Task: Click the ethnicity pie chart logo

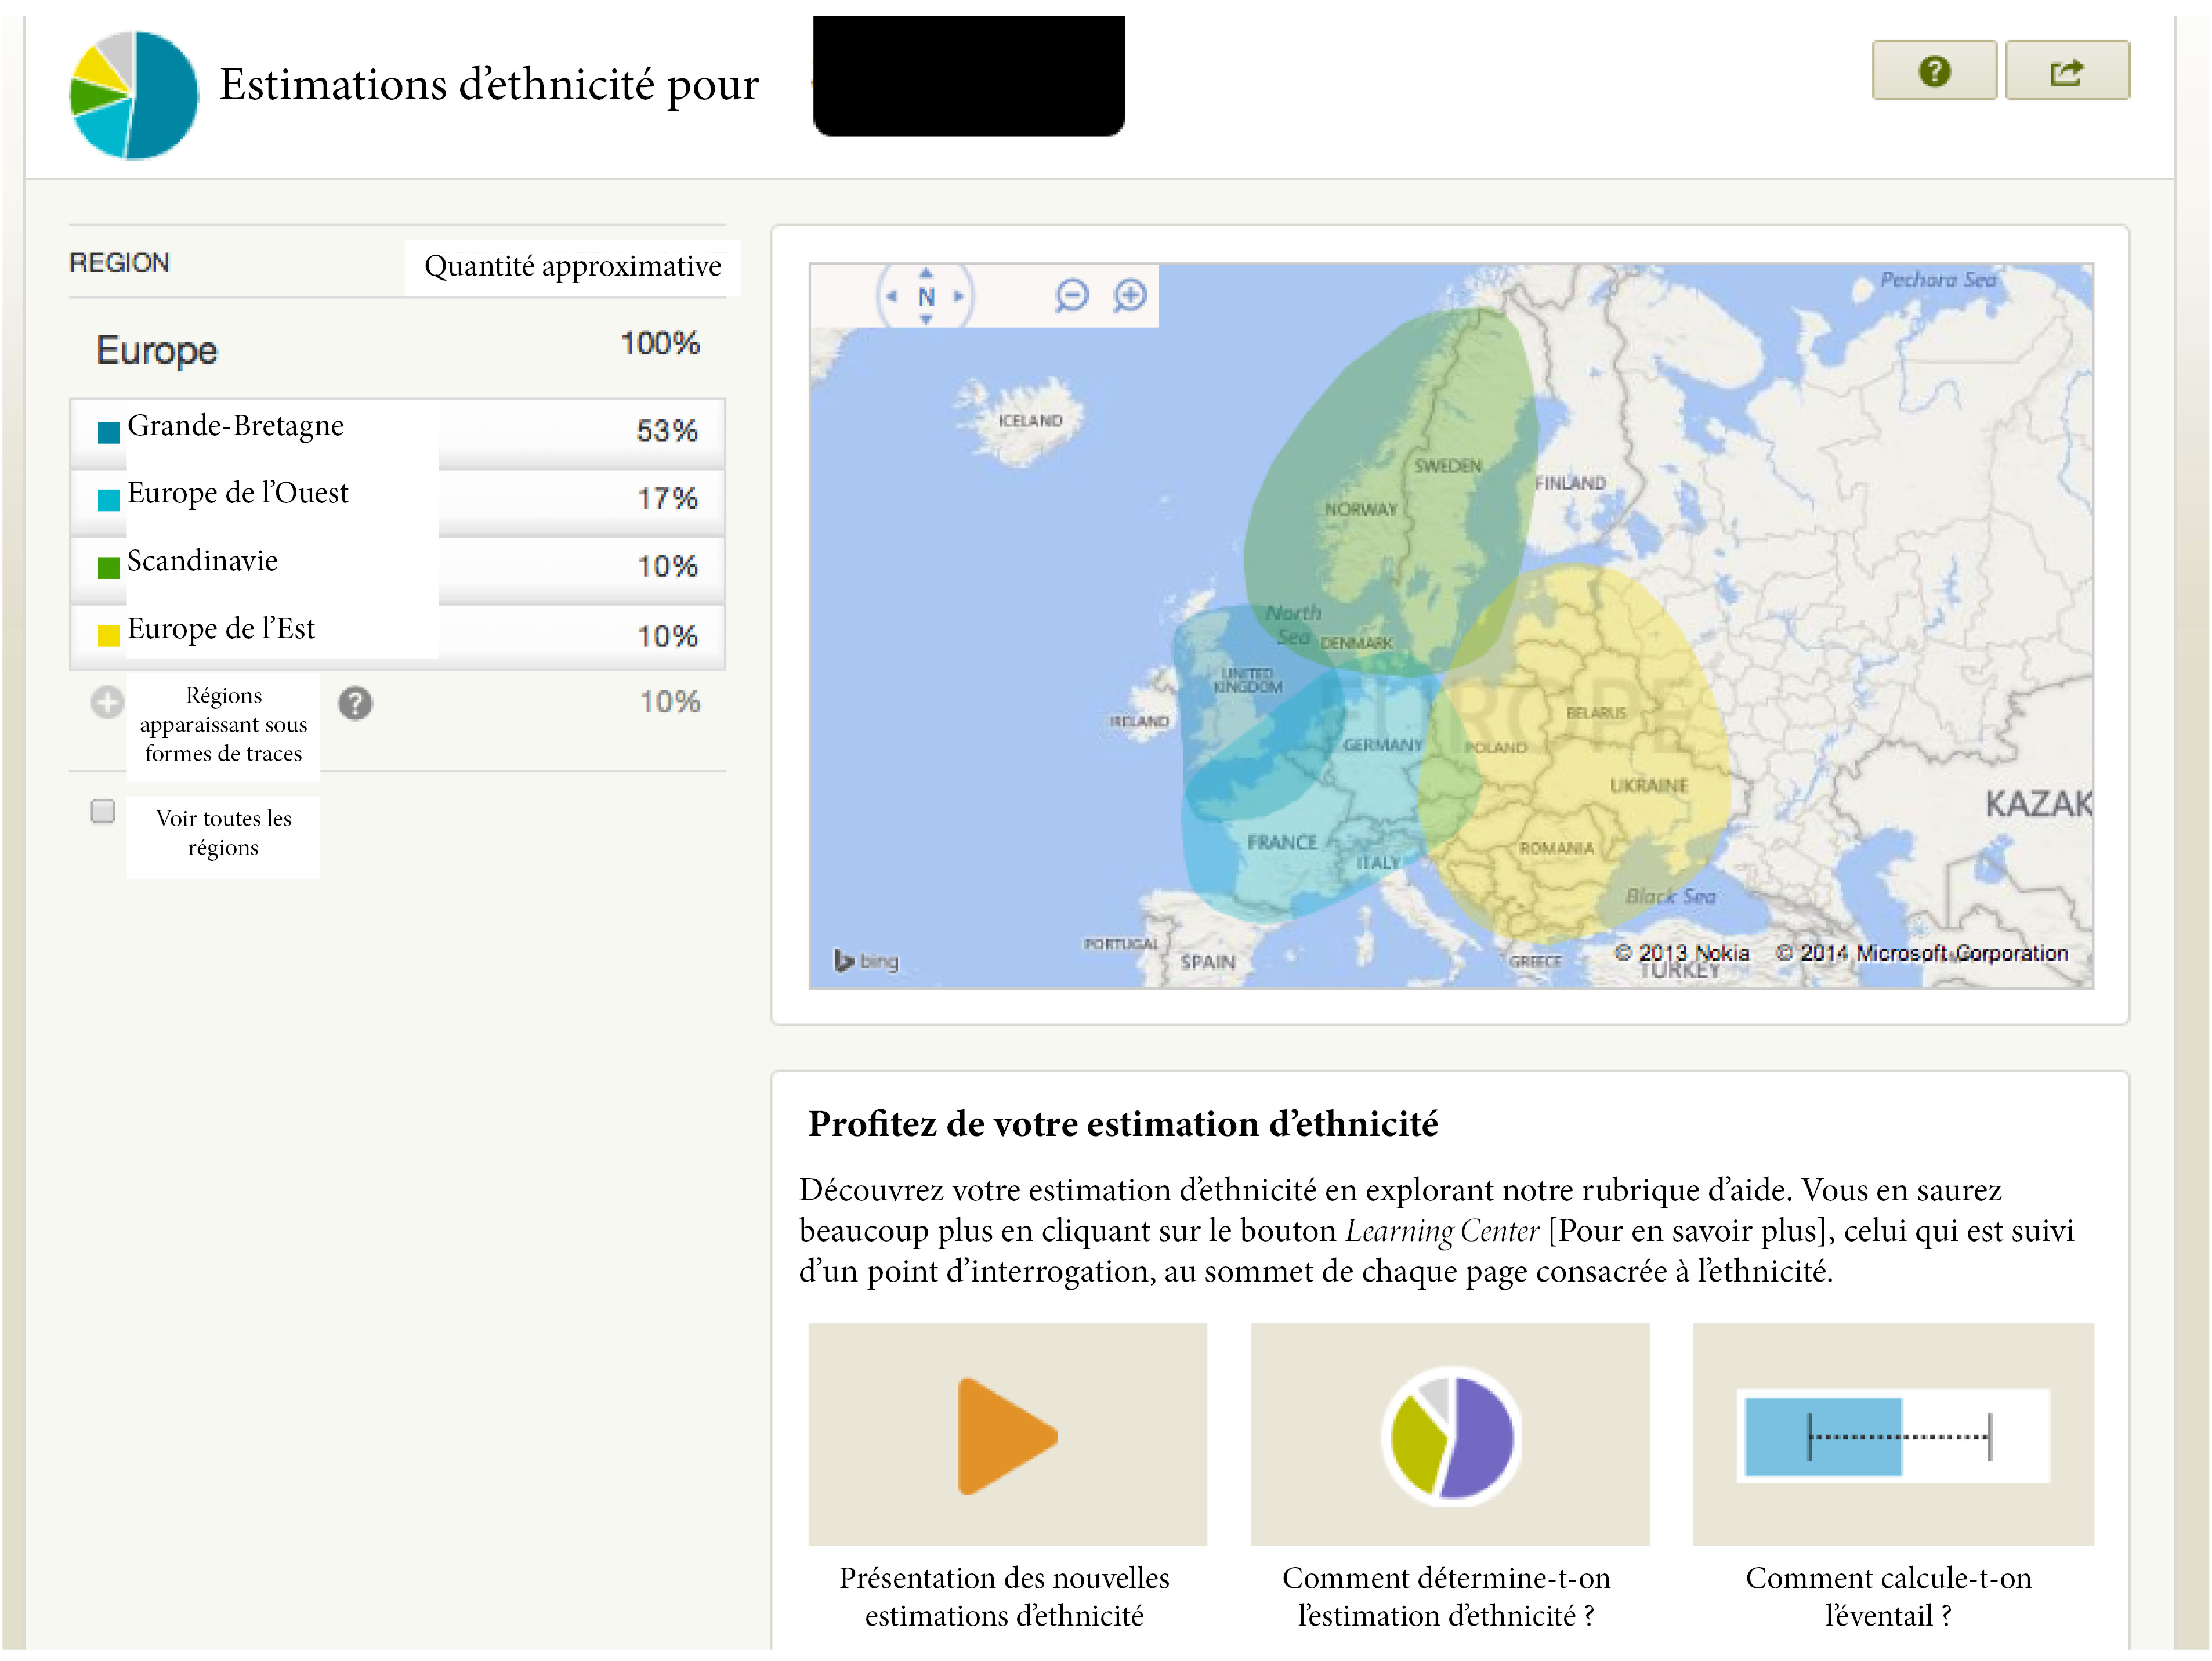Action: pyautogui.click(x=133, y=95)
